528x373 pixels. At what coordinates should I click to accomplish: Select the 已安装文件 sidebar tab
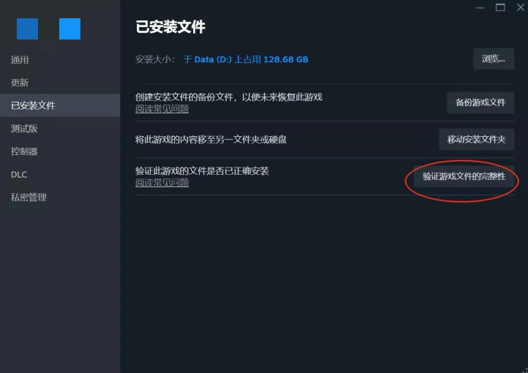[60, 105]
